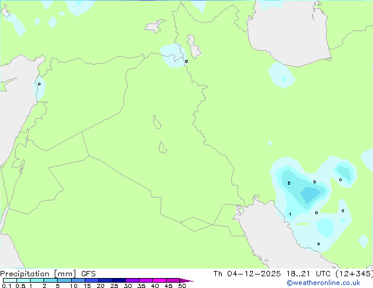Click the magenta 40 mm legend swatch
This screenshot has height=288, width=373.
click(159, 280)
